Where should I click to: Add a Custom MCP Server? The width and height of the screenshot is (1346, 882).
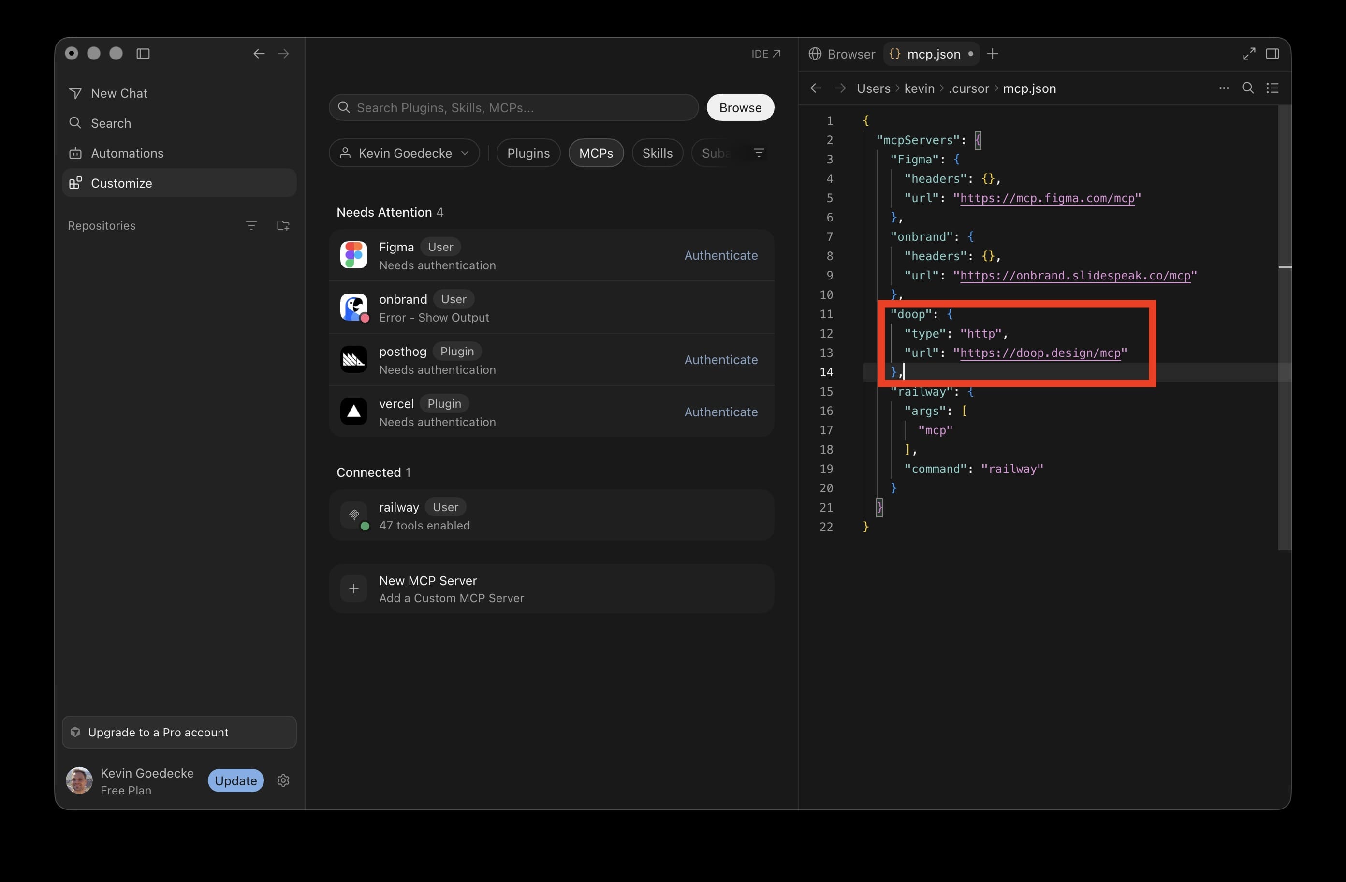click(x=552, y=589)
